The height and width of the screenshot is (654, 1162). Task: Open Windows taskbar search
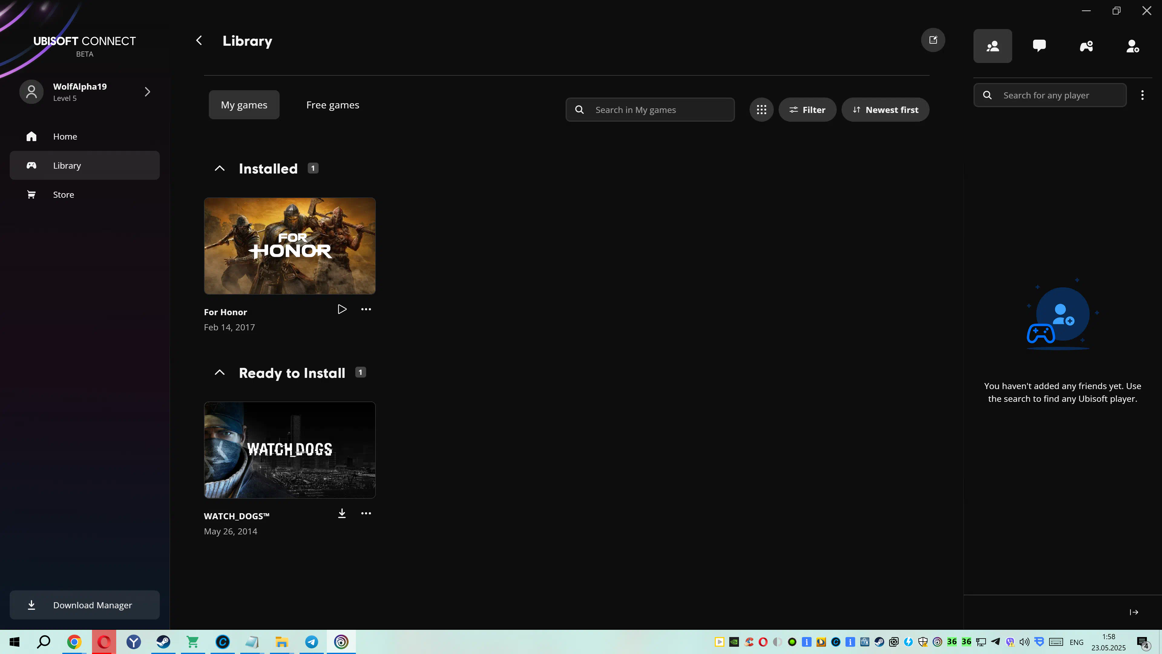pyautogui.click(x=44, y=642)
